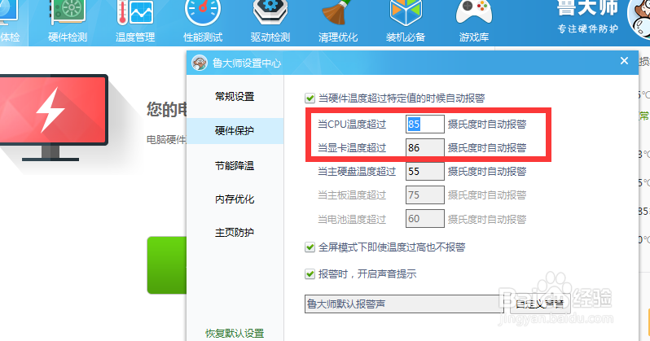650x341 pixels.
Task: Click the 当显卡温度超过 label
Action: pos(352,148)
